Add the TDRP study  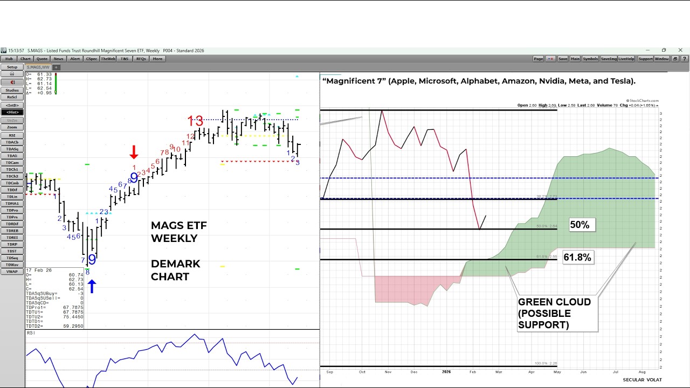coord(12,244)
